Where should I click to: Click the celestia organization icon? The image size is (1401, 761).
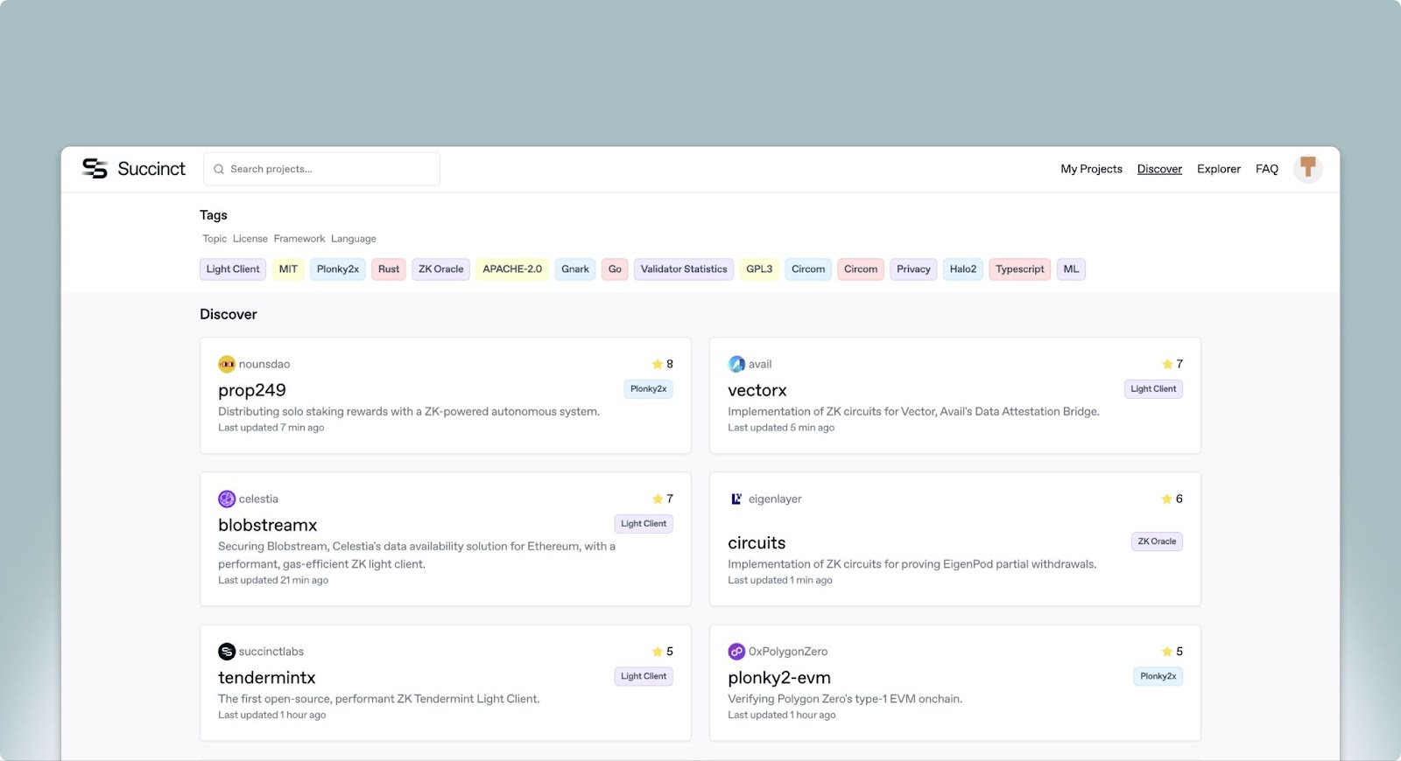tap(227, 499)
